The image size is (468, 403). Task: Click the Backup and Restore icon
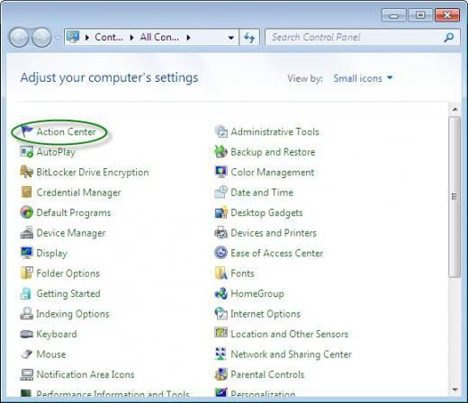[x=221, y=152]
